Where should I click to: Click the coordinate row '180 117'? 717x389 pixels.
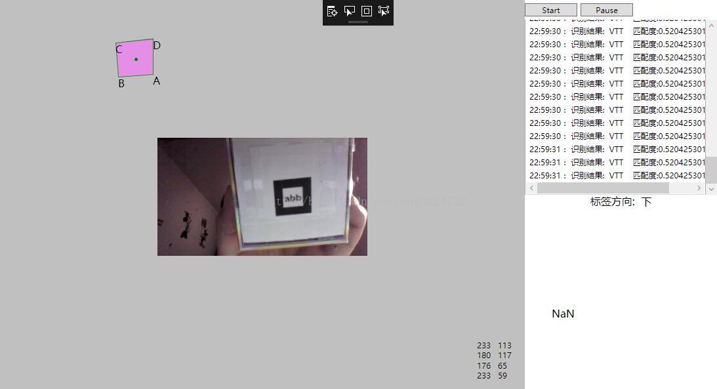click(x=495, y=355)
